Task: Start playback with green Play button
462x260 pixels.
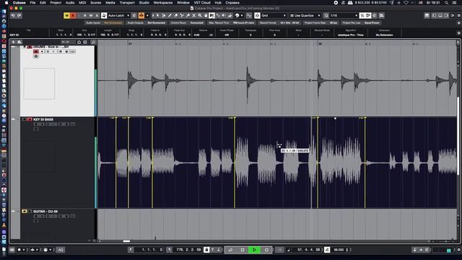Action: pos(255,250)
